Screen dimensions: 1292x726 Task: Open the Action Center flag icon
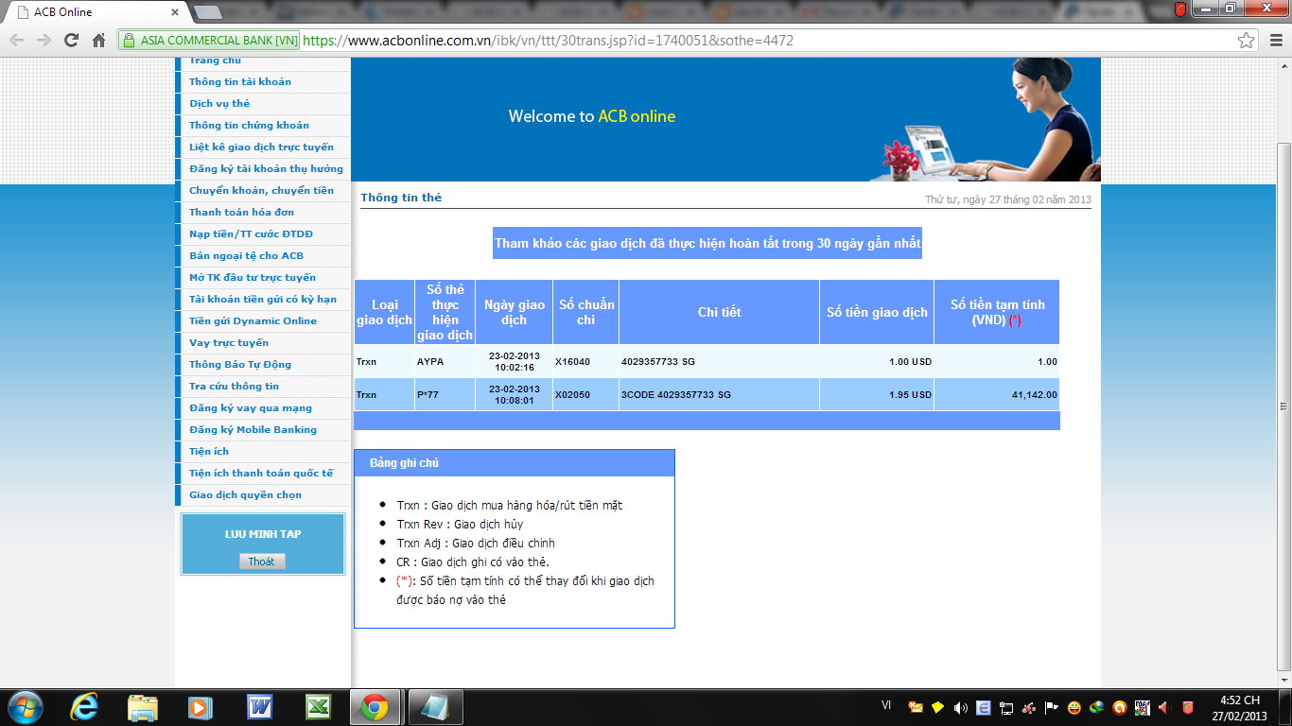coord(1052,707)
